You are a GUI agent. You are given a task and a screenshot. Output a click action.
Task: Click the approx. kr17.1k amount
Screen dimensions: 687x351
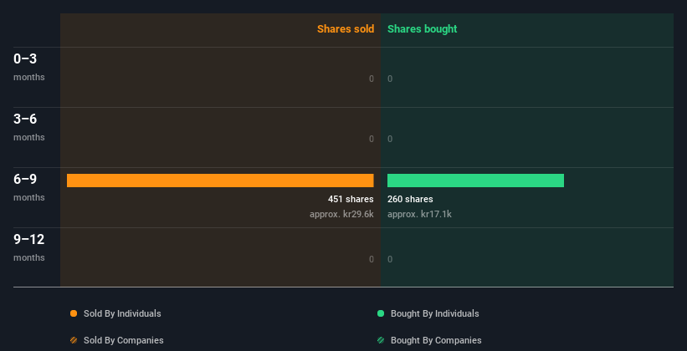click(419, 215)
